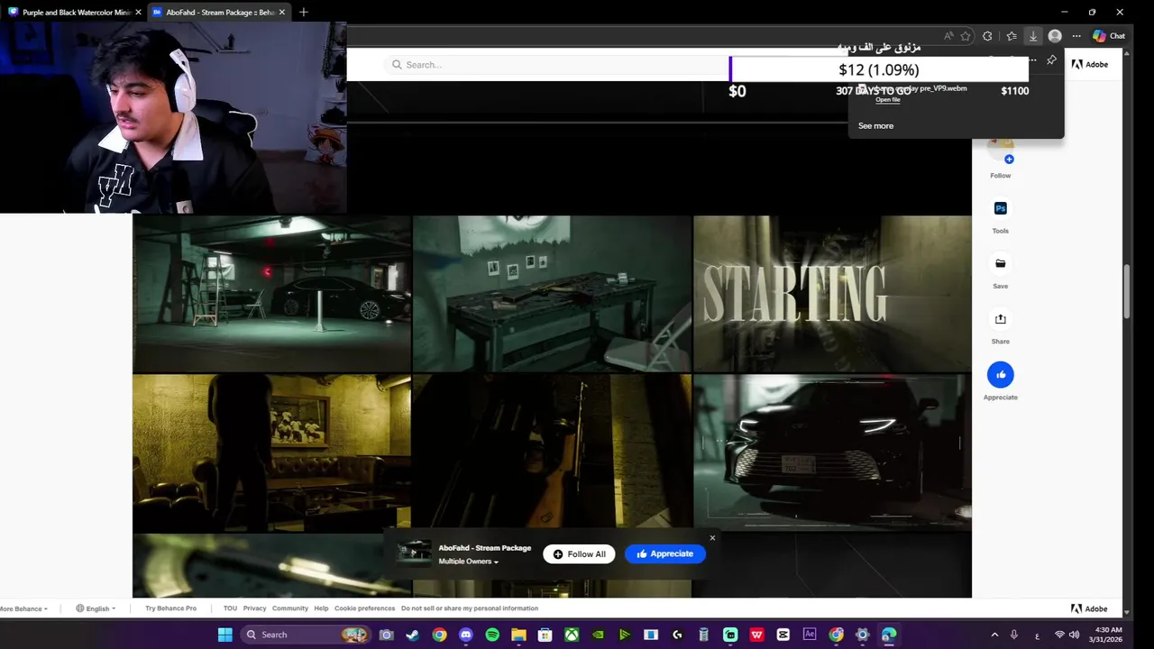Viewport: 1154px width, 649px height.
Task: Click the blue plus follow badge on avatar
Action: (x=1009, y=159)
